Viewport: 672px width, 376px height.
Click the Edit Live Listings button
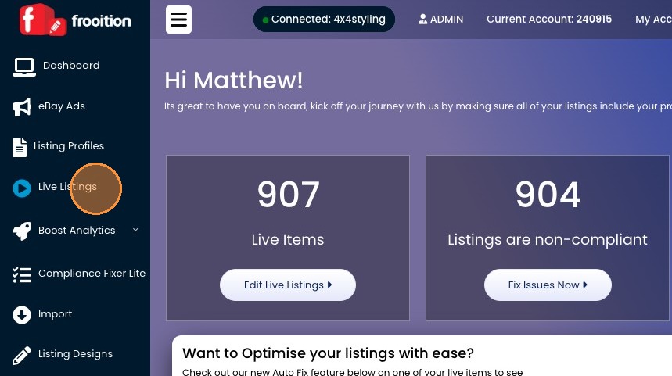point(288,285)
